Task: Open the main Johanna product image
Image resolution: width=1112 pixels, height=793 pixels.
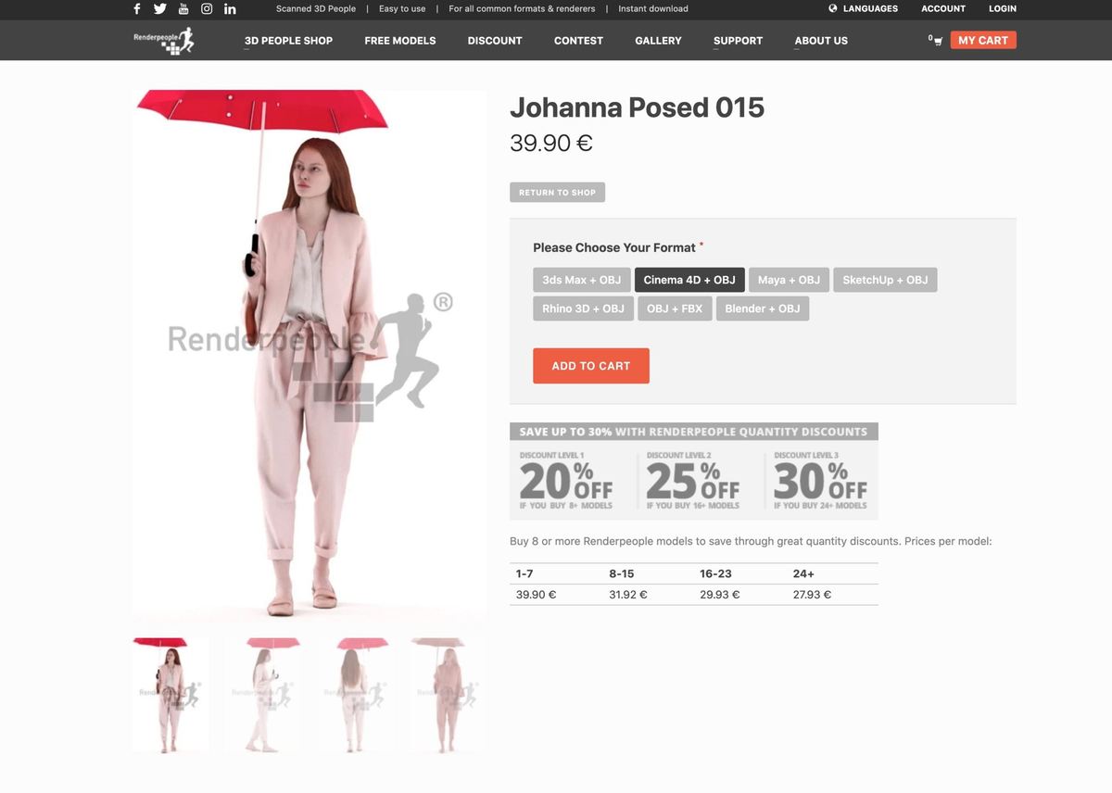Action: point(310,357)
